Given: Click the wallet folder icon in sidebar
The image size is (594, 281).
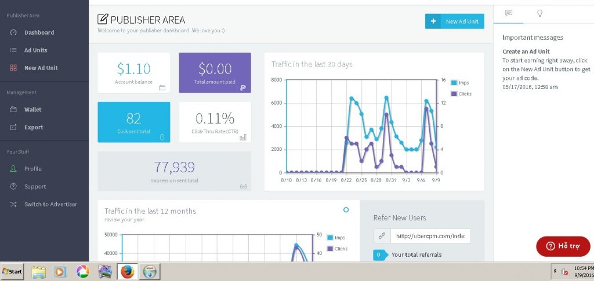Looking at the screenshot, I should [x=13, y=109].
